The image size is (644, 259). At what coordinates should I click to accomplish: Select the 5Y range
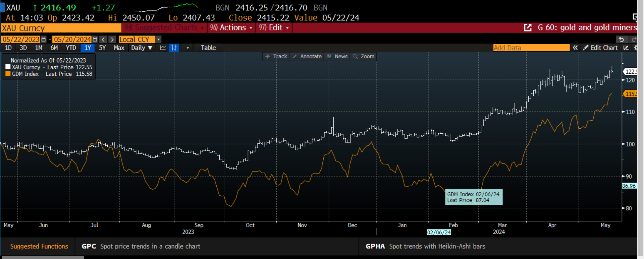(102, 48)
